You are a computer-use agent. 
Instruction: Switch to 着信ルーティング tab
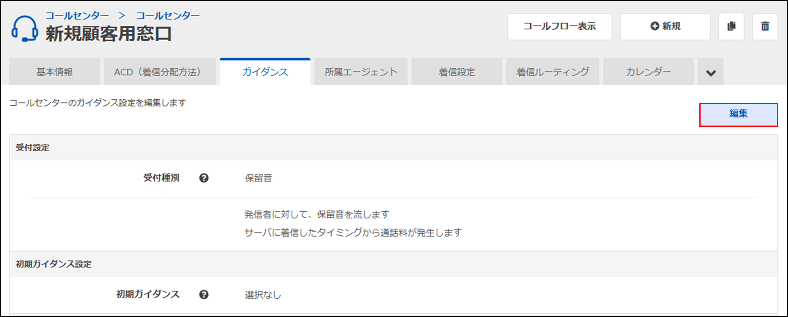tap(552, 72)
